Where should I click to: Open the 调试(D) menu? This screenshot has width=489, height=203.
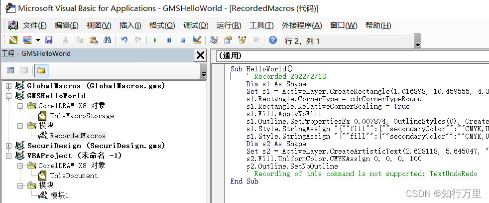tap(196, 25)
